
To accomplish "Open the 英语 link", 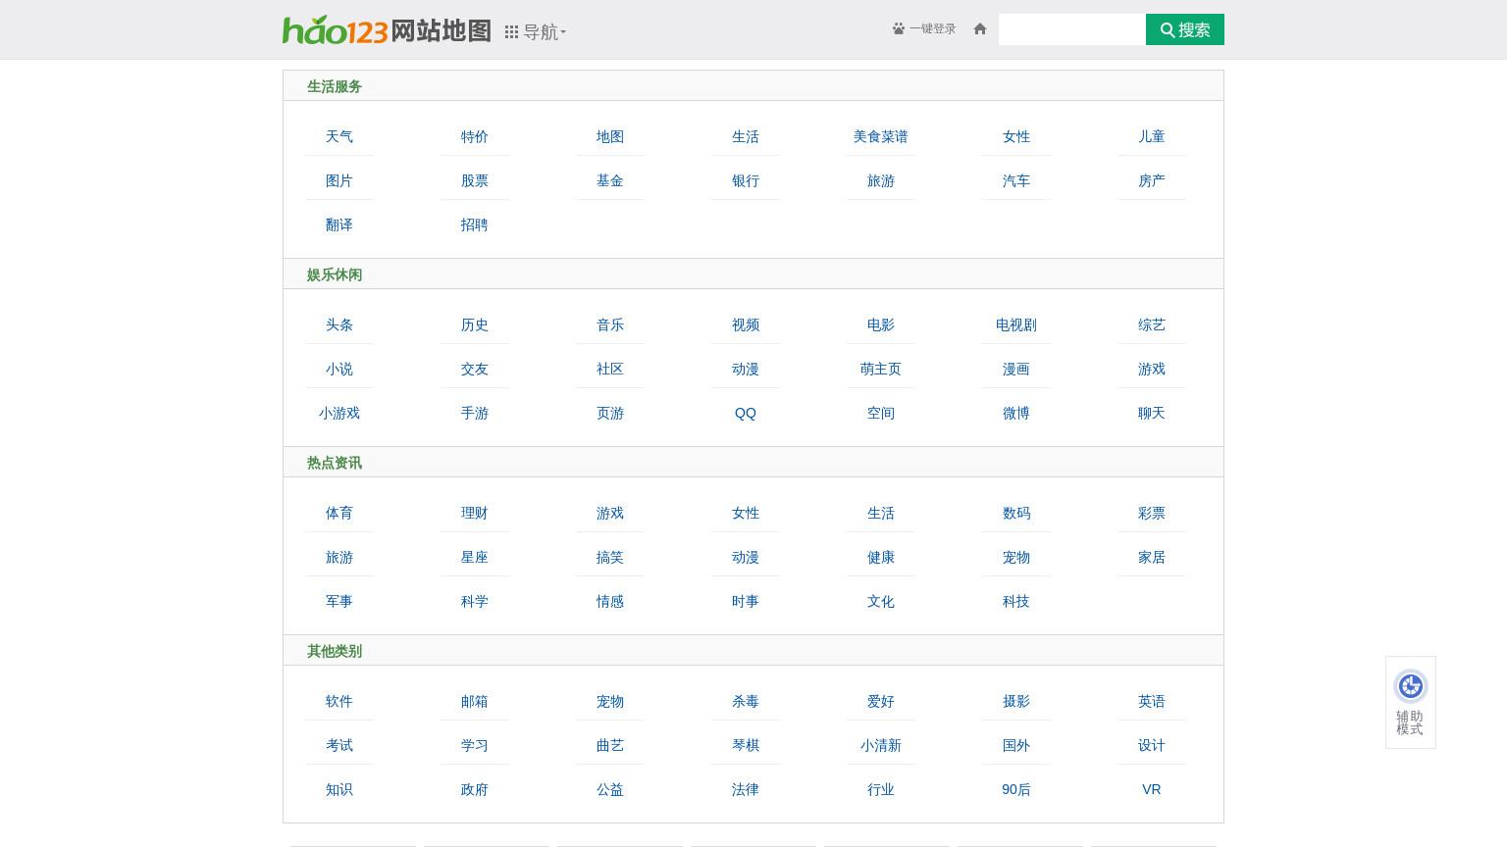I will coord(1152,701).
